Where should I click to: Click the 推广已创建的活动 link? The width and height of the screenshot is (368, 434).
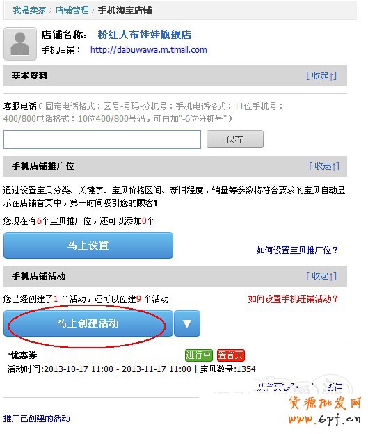(37, 418)
